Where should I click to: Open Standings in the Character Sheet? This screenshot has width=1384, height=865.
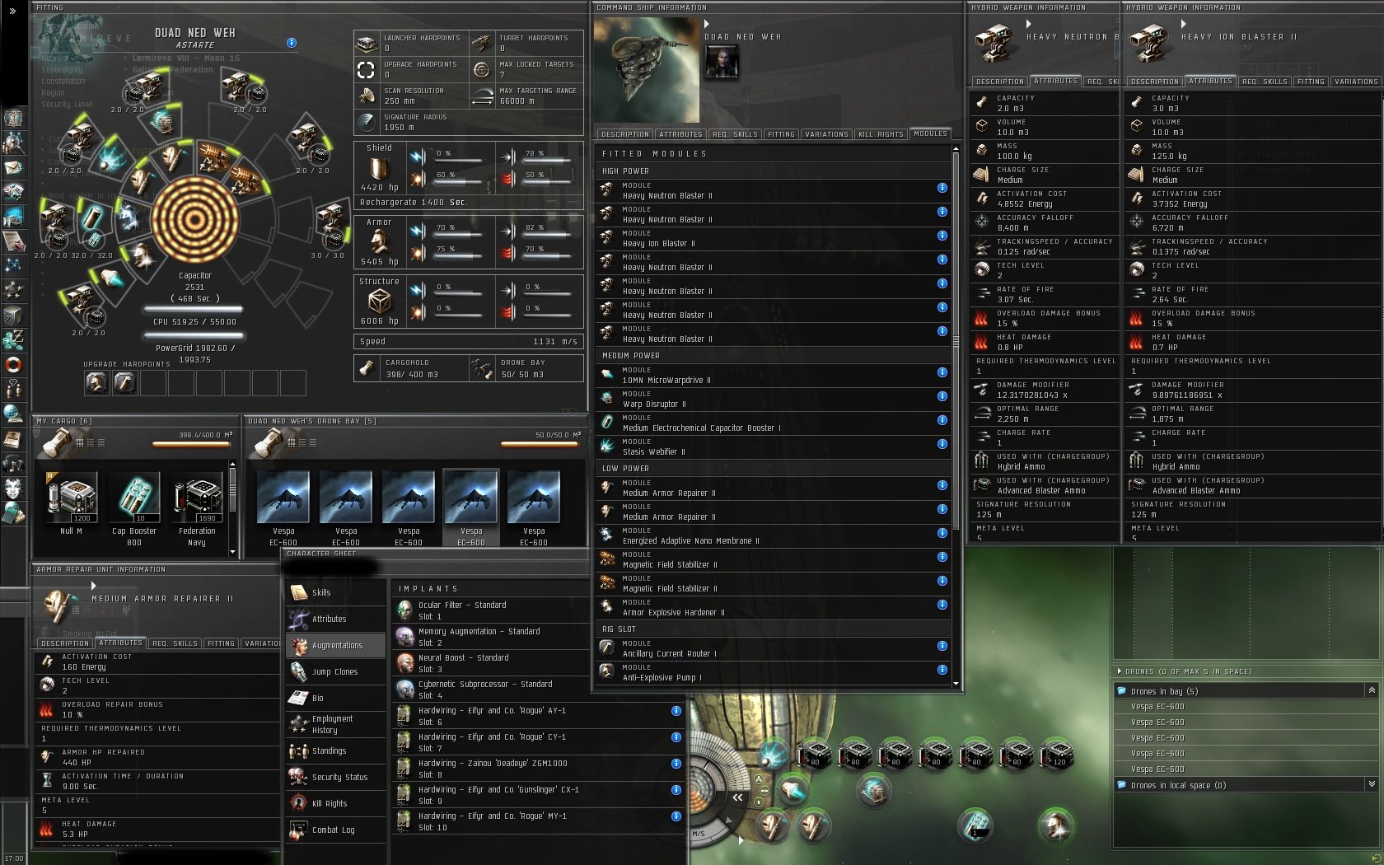[x=336, y=750]
